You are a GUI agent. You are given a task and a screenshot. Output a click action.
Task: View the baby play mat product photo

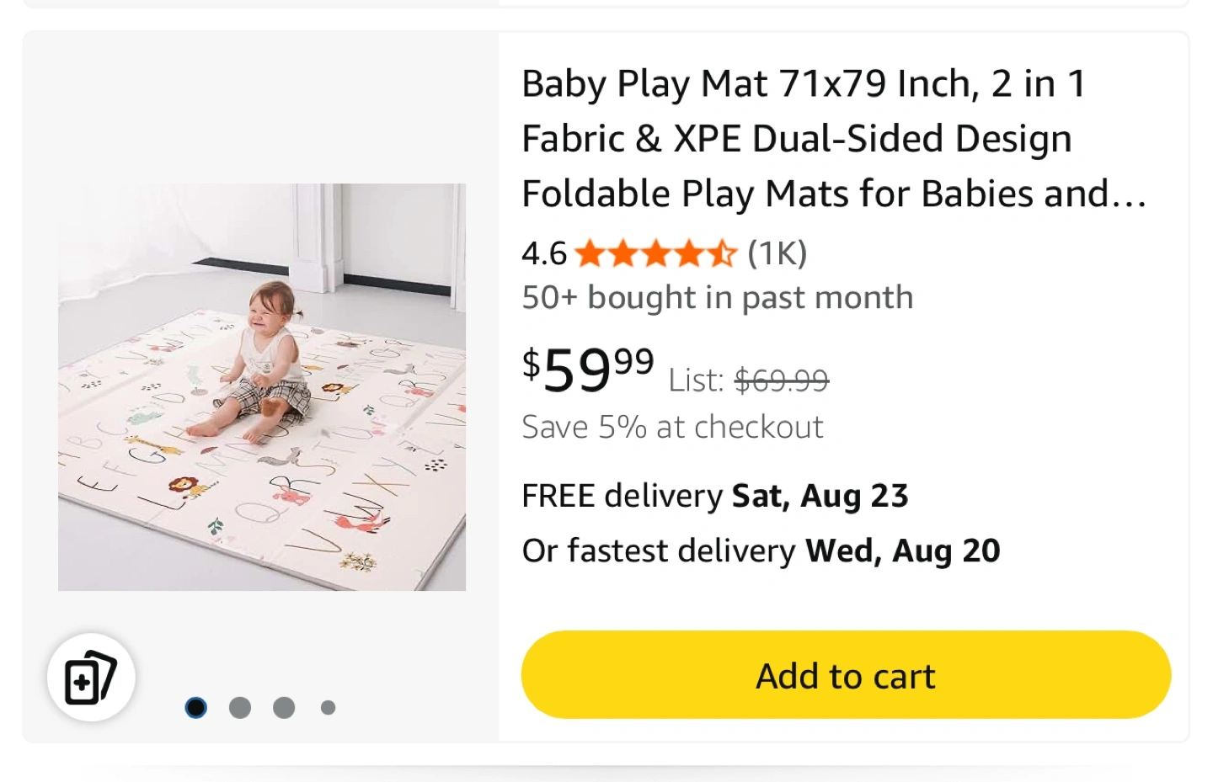262,387
